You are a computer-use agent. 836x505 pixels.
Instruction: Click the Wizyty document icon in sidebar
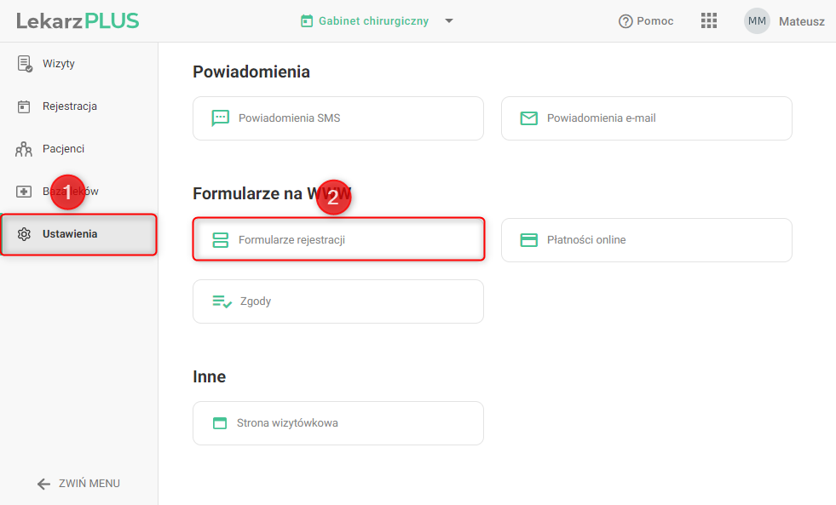(x=25, y=63)
